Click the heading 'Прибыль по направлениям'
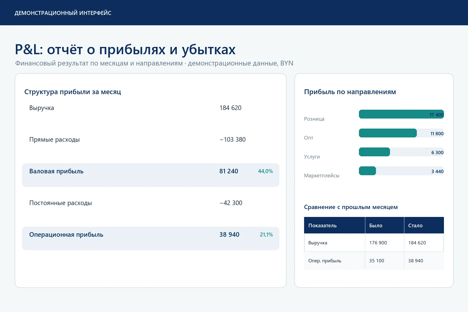Image resolution: width=468 pixels, height=312 pixels. (x=350, y=92)
